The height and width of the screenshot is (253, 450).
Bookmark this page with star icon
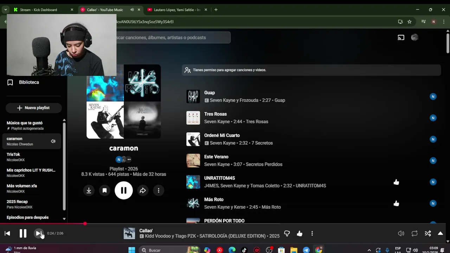(410, 22)
